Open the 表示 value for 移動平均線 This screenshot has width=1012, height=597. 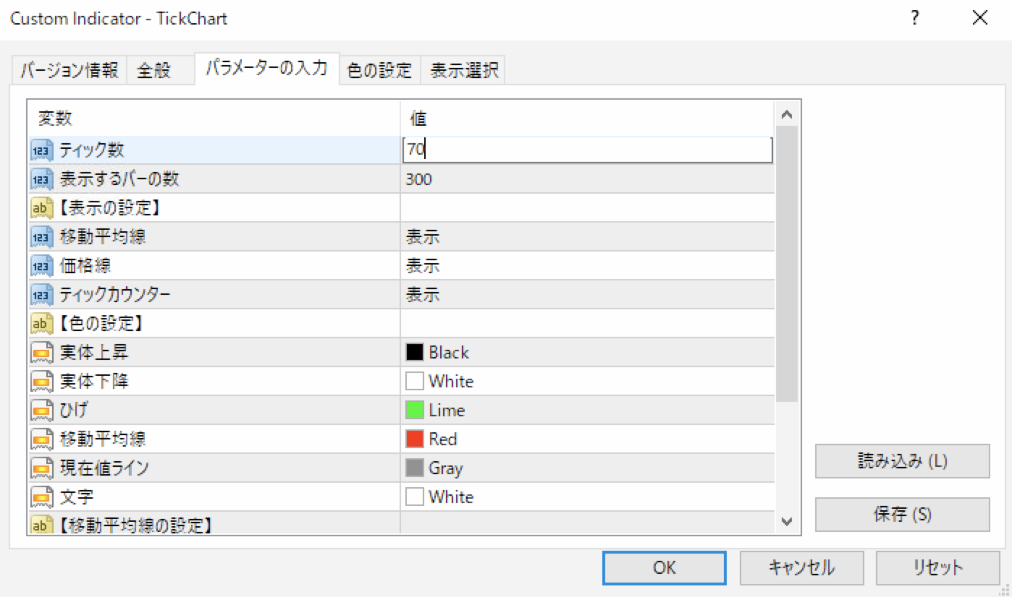423,237
